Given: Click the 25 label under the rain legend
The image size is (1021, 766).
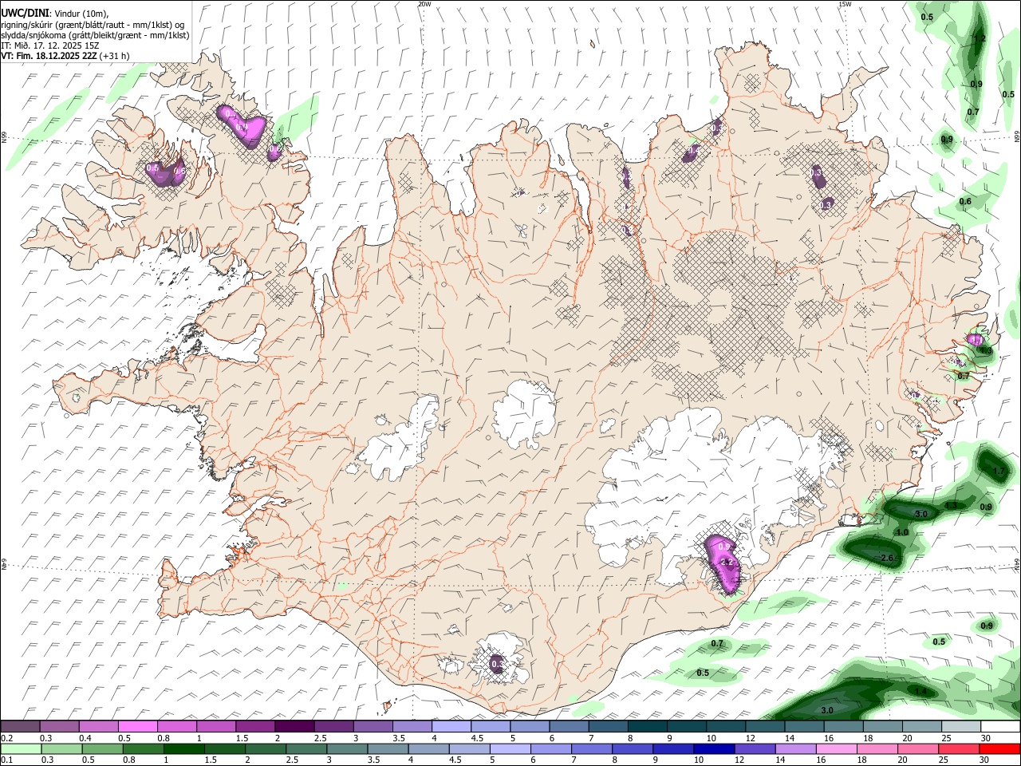Looking at the screenshot, I should [x=944, y=760].
